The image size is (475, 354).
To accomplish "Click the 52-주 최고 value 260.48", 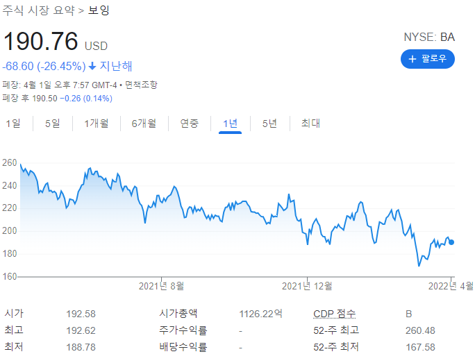I will (420, 330).
